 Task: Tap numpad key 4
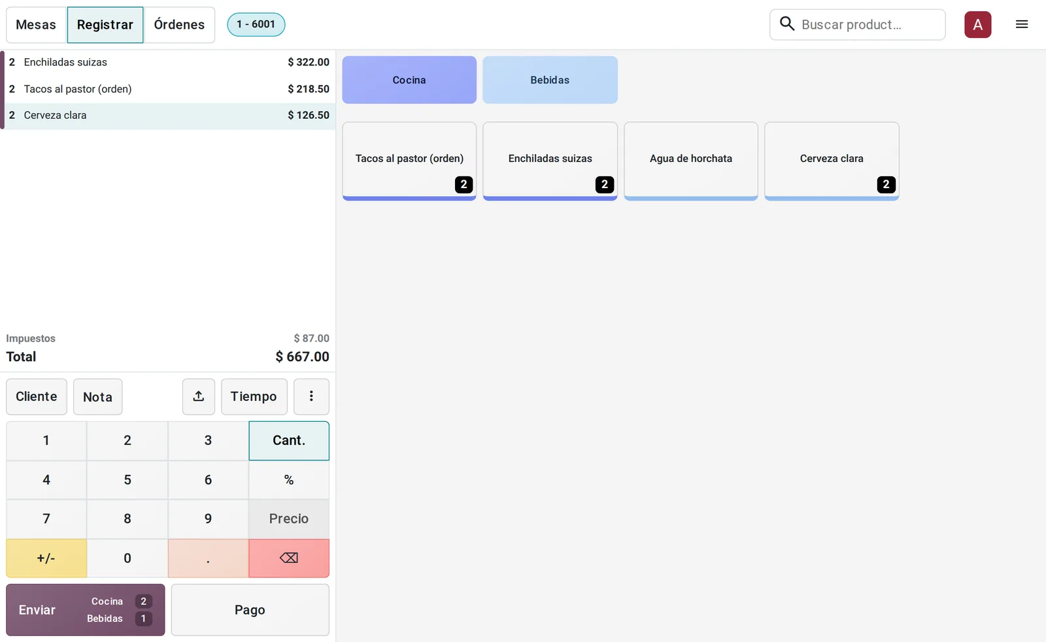pyautogui.click(x=46, y=480)
